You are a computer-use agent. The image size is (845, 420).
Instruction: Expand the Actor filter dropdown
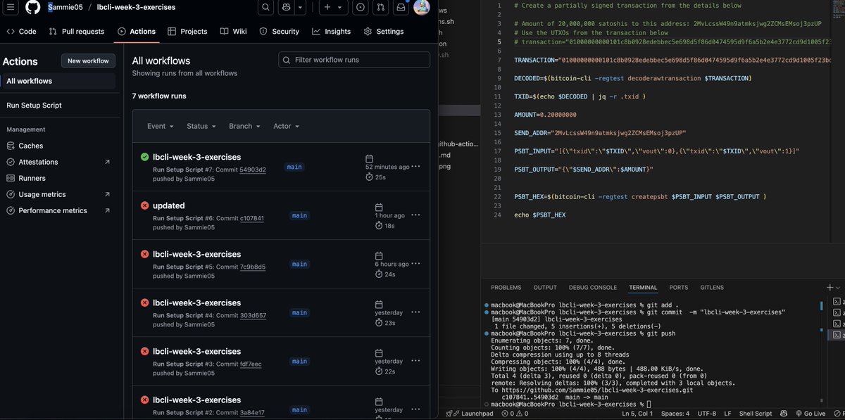[286, 126]
